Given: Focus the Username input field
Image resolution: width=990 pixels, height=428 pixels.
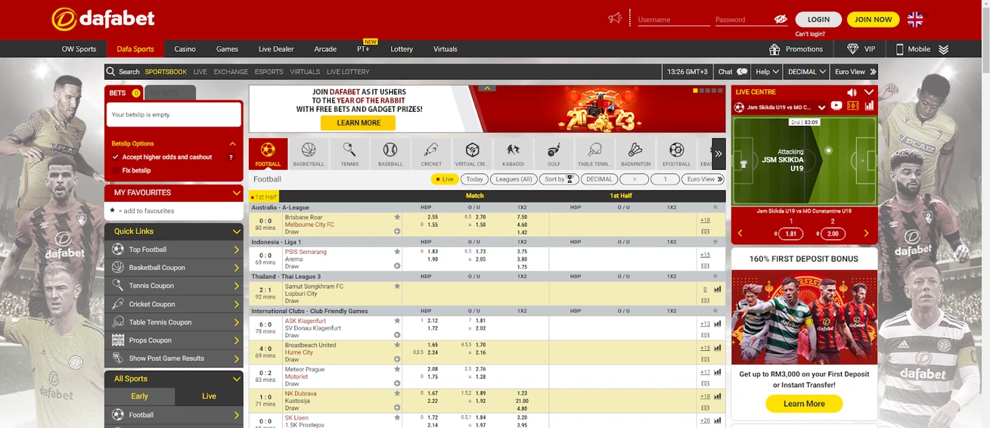Looking at the screenshot, I should coord(674,20).
